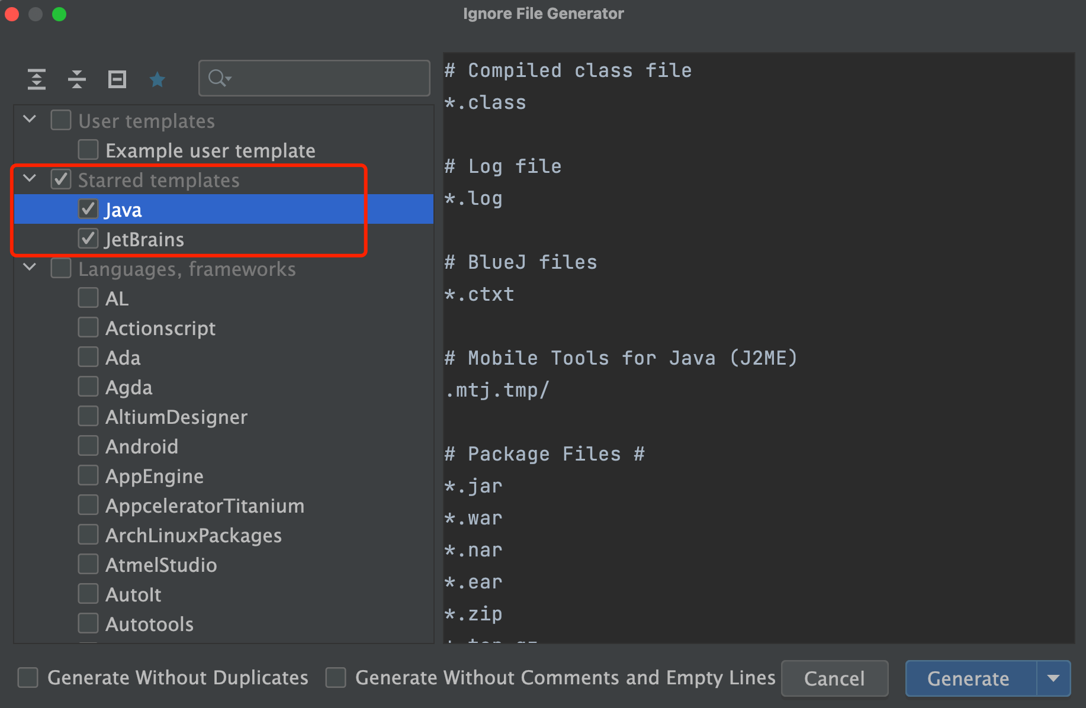This screenshot has width=1086, height=708.
Task: Select the Example user template item
Action: tap(210, 151)
